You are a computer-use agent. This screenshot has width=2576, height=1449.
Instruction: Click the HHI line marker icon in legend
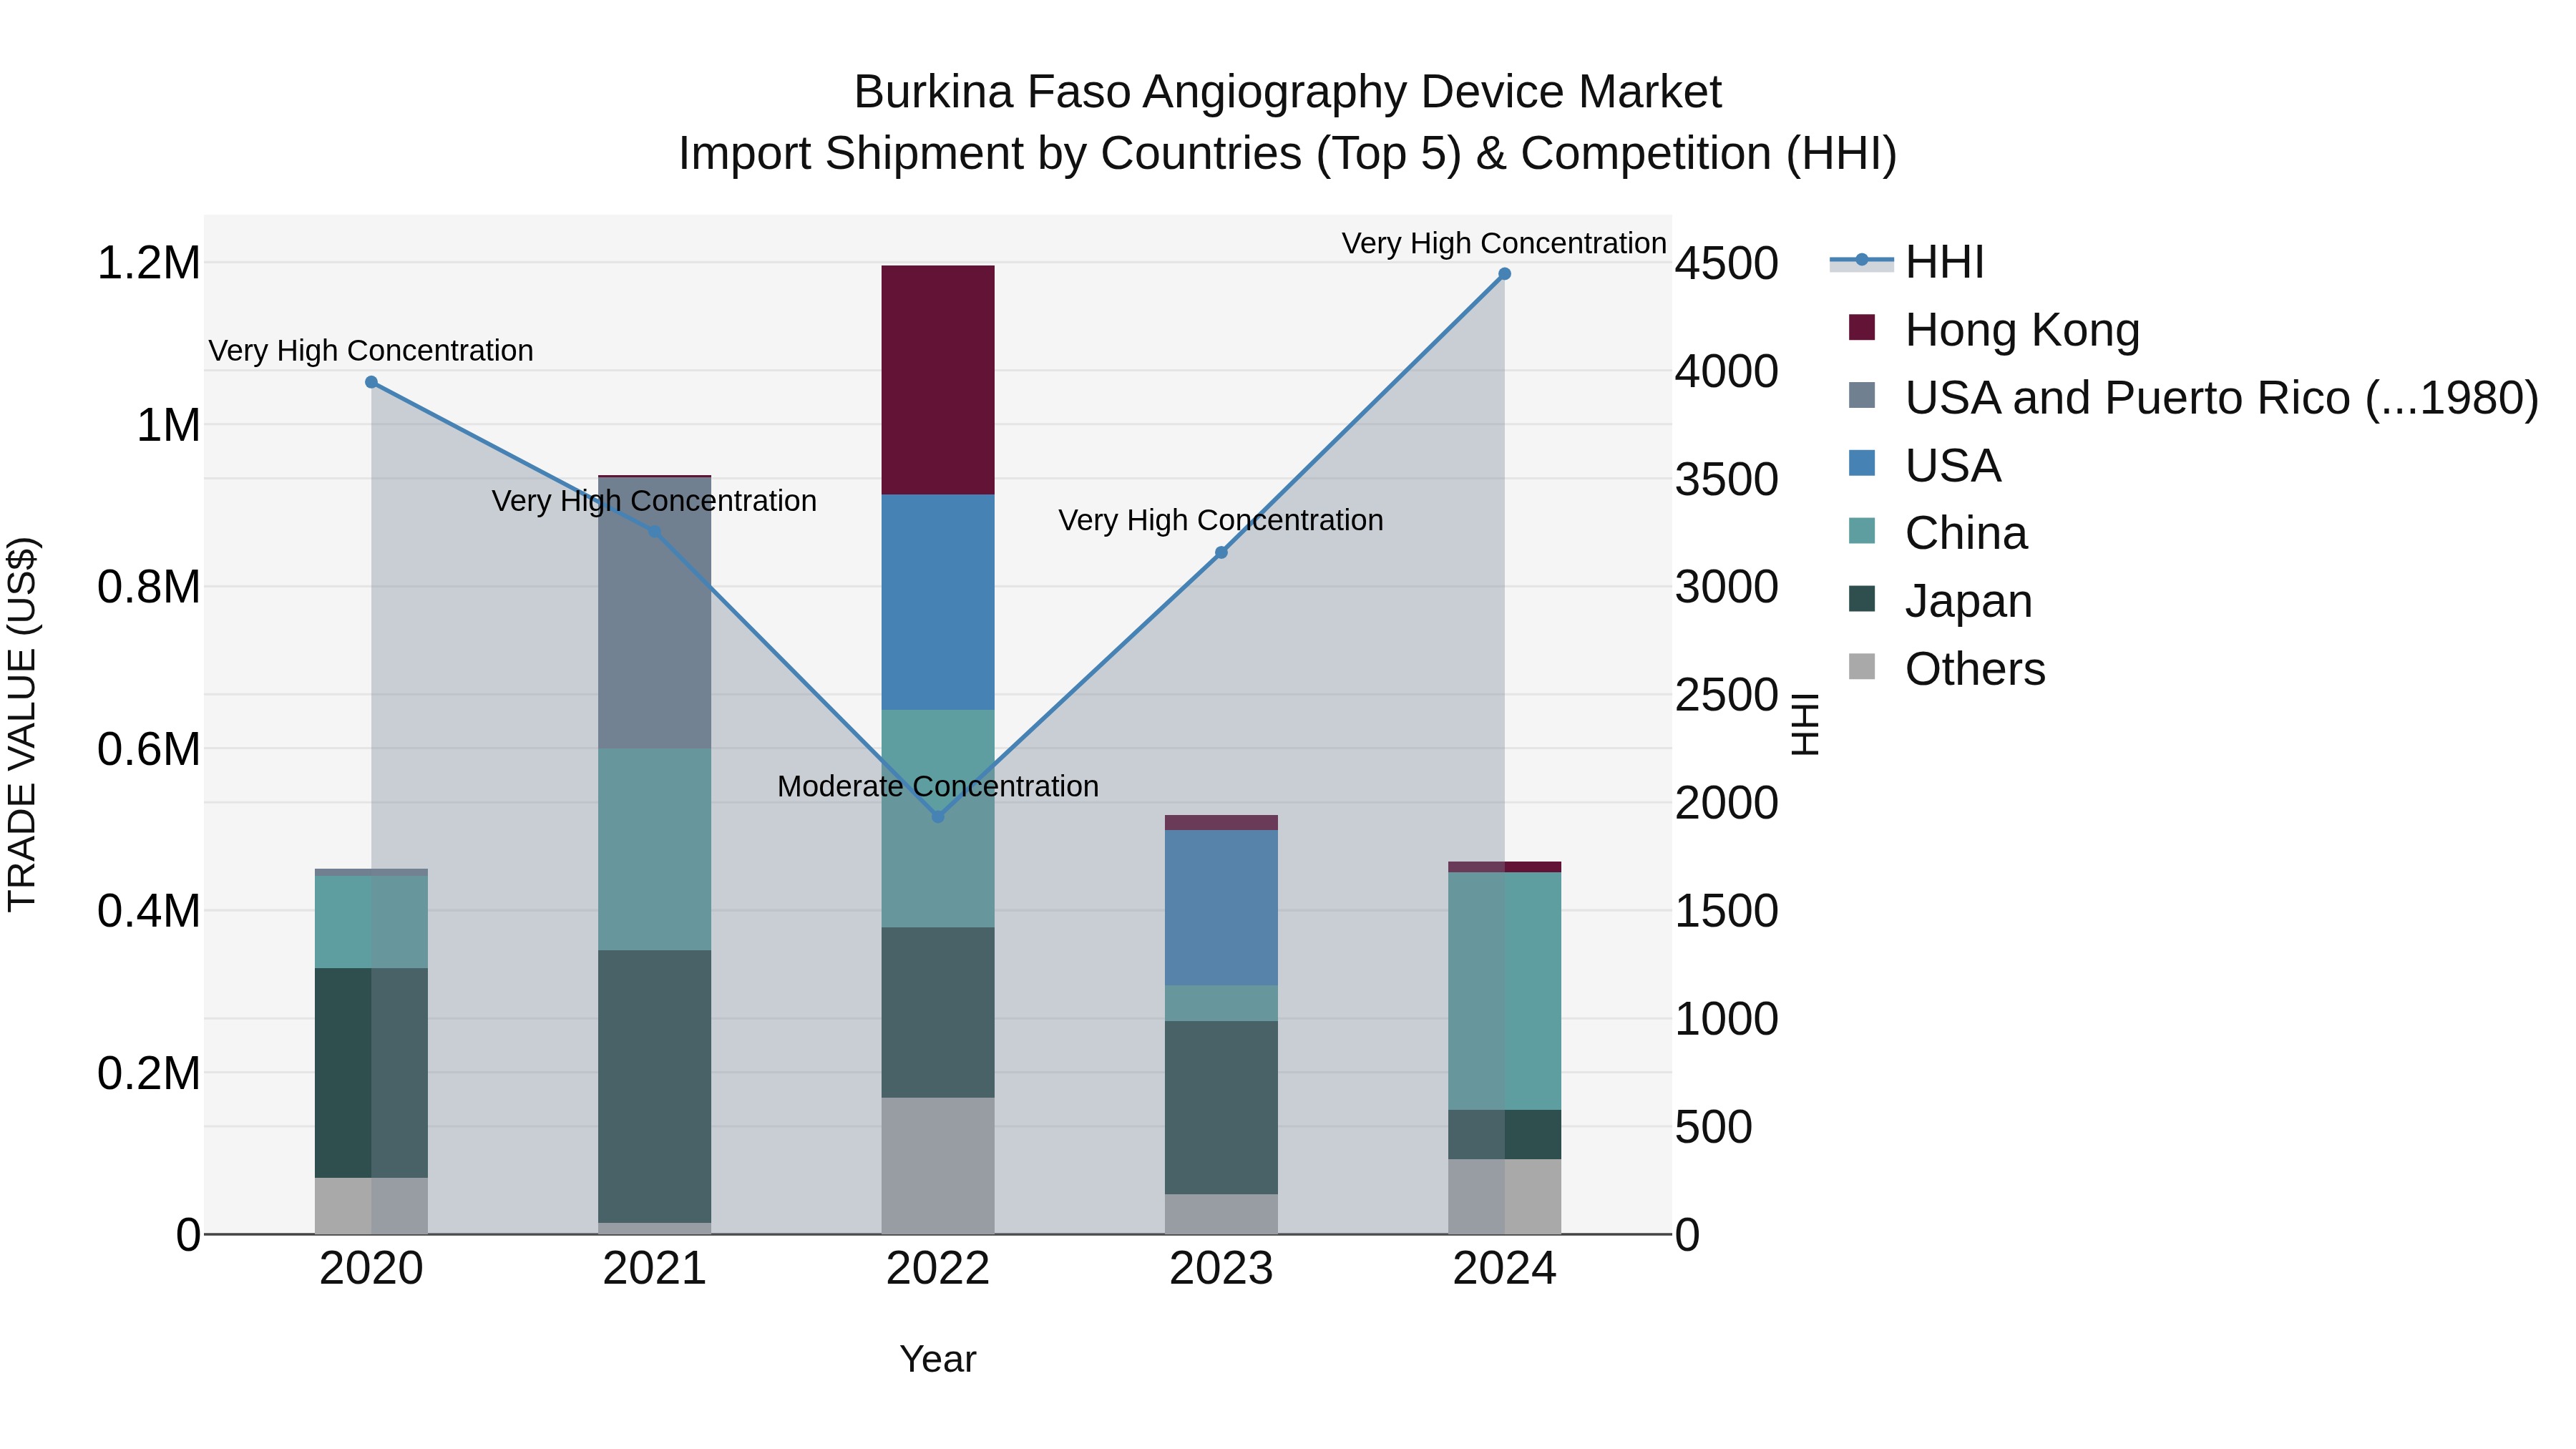coord(1862,260)
